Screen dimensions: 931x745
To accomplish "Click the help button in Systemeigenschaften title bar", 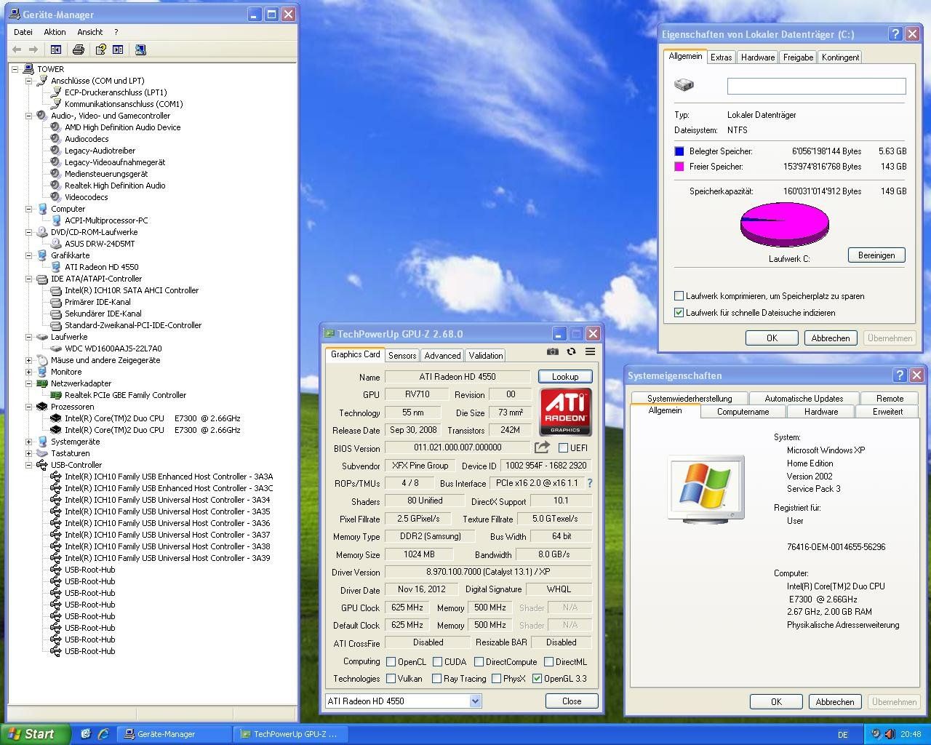I will click(x=900, y=375).
